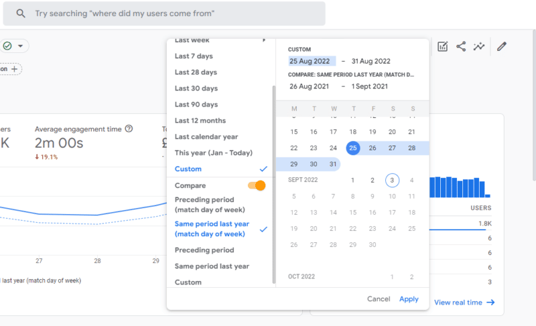Choose Last 12 months preset
Image resolution: width=536 pixels, height=326 pixels.
(200, 121)
